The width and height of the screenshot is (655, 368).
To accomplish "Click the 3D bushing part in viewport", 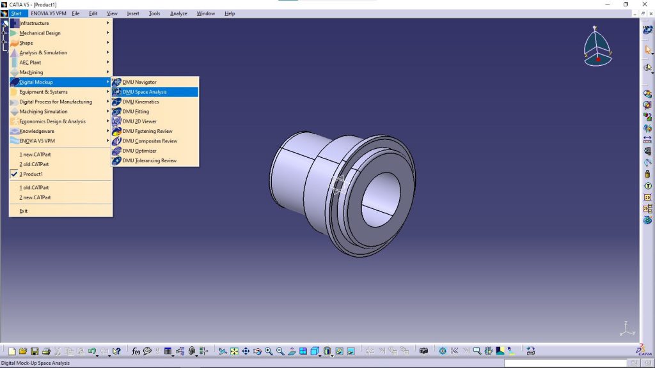I will pos(342,193).
